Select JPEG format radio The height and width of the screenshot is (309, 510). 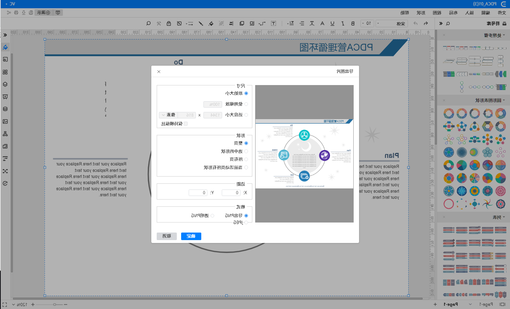[x=246, y=223]
